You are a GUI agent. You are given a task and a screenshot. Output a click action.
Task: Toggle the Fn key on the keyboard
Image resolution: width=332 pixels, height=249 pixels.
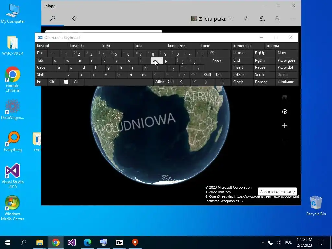41,82
